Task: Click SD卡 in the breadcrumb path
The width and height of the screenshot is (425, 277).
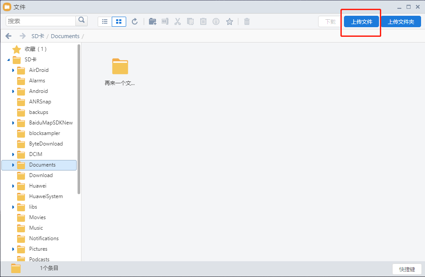Action: (38, 36)
